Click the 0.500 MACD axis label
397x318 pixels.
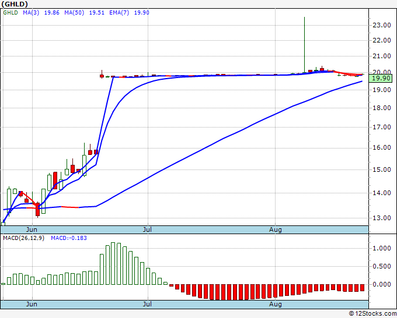coord(382,267)
